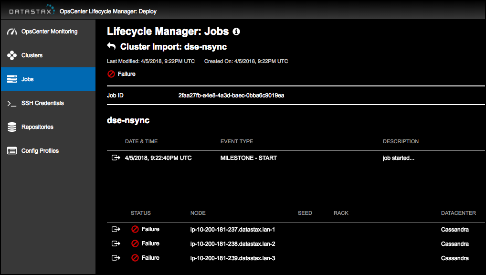This screenshot has height=275, width=486.
Task: Expand log output for node ip-10-200-181-239
Action: (115, 258)
